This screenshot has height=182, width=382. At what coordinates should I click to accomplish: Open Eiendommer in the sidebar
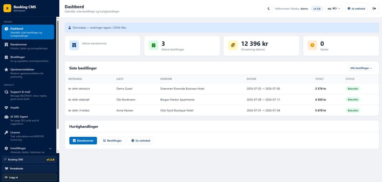(x=28, y=46)
